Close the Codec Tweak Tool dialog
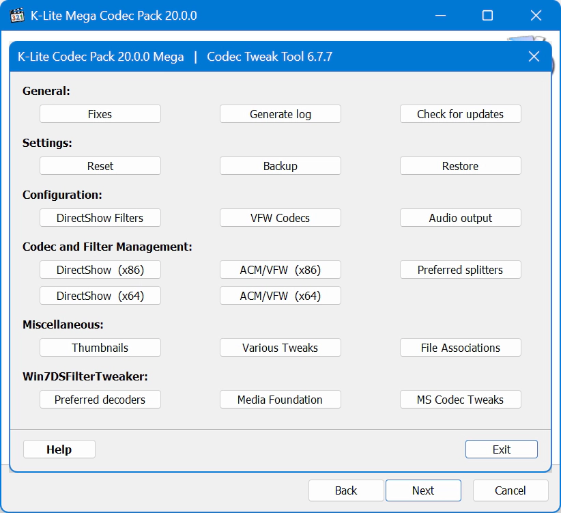561x513 pixels. (534, 56)
